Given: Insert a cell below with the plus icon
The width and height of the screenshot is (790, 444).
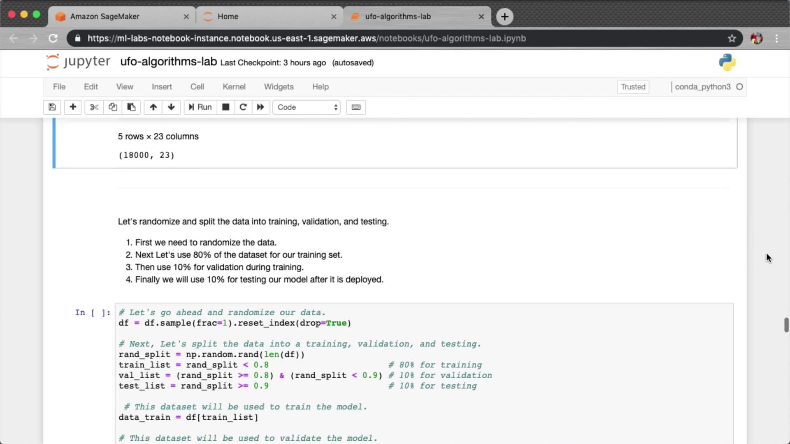Looking at the screenshot, I should (73, 107).
